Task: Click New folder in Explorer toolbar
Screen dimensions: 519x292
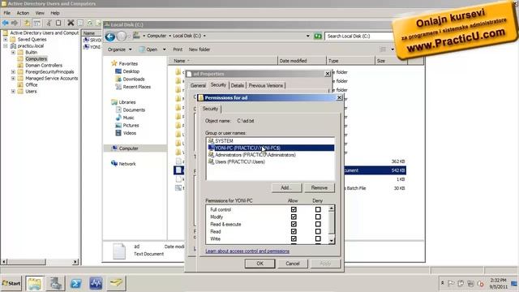Action: (199, 49)
